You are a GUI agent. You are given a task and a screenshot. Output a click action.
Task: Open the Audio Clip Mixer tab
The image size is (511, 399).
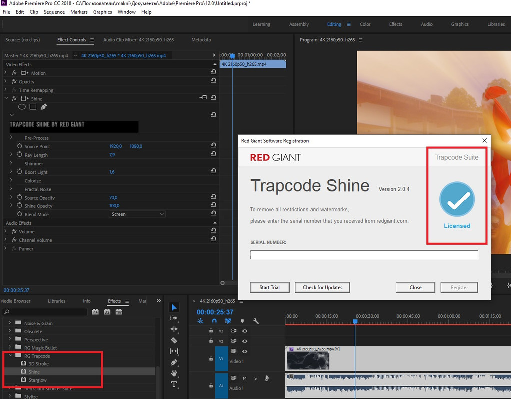pos(138,40)
